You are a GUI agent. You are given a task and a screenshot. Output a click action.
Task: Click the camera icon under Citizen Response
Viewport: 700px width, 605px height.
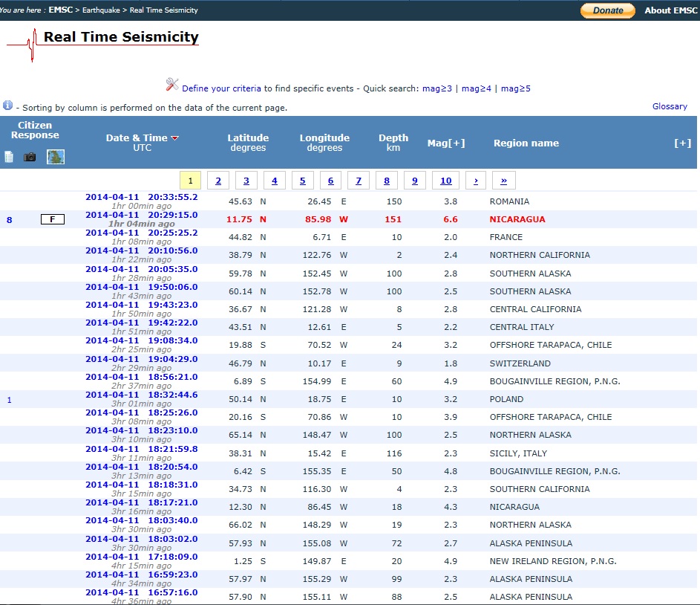[x=30, y=157]
